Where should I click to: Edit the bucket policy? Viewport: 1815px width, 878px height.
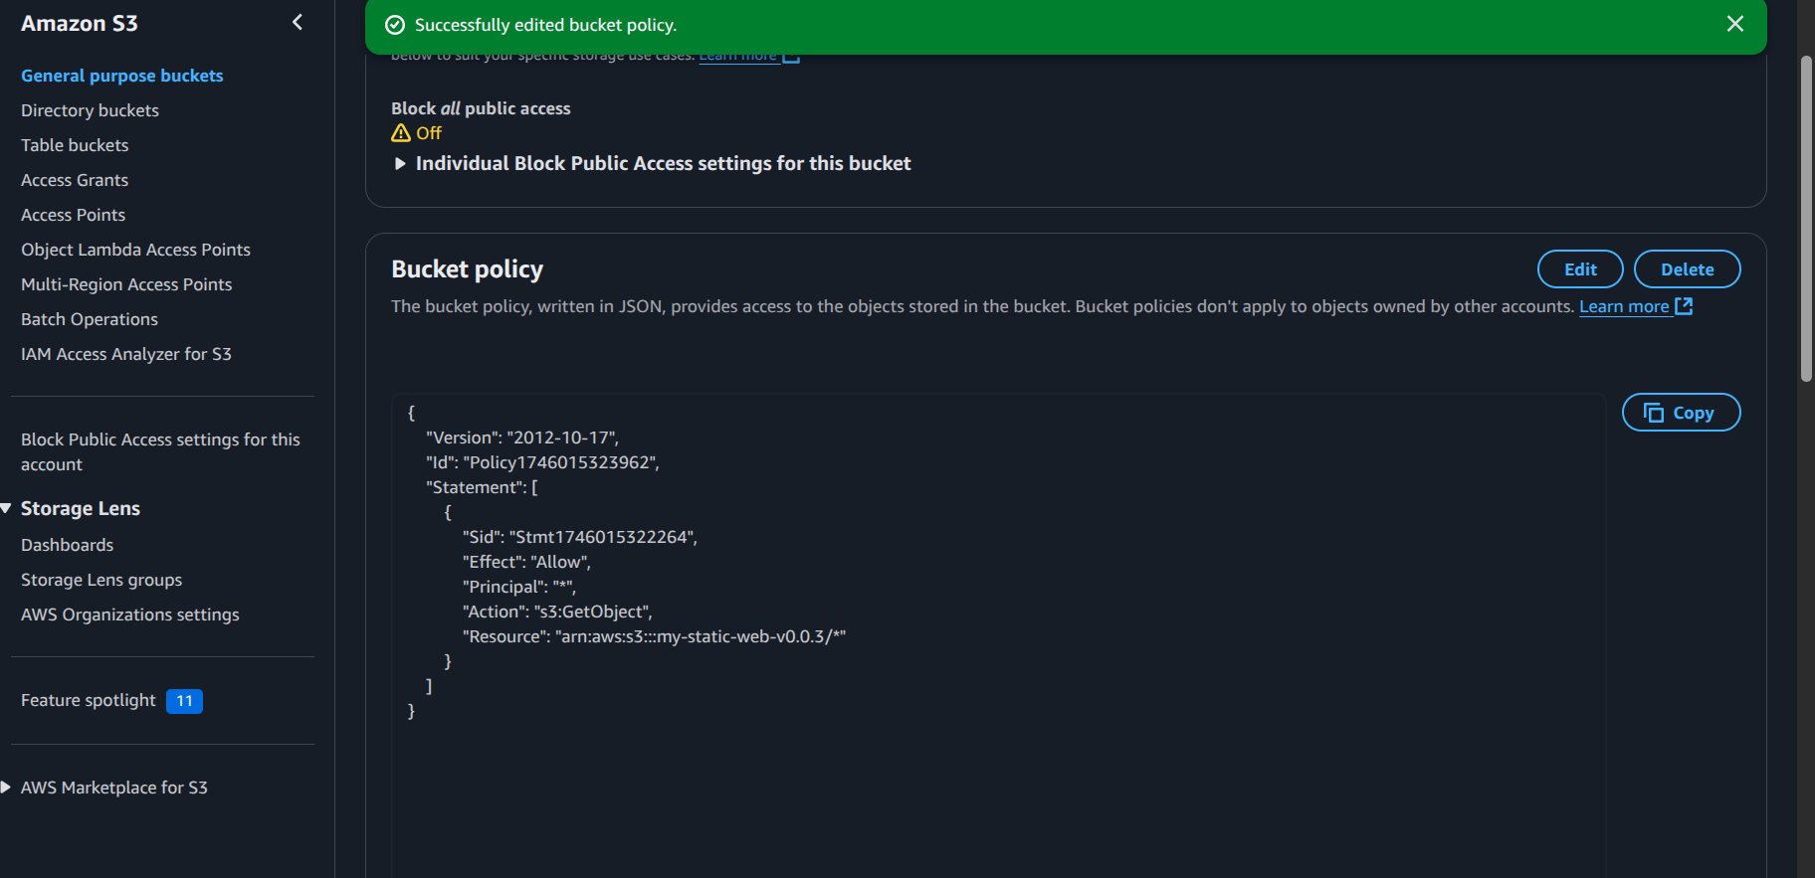pyautogui.click(x=1580, y=269)
